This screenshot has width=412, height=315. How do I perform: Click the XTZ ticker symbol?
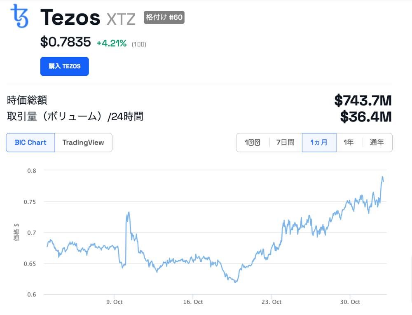[x=121, y=19]
